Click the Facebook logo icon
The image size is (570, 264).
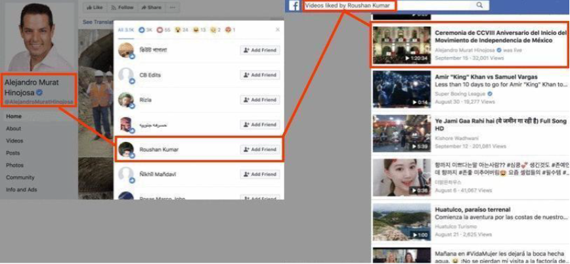[x=294, y=5]
